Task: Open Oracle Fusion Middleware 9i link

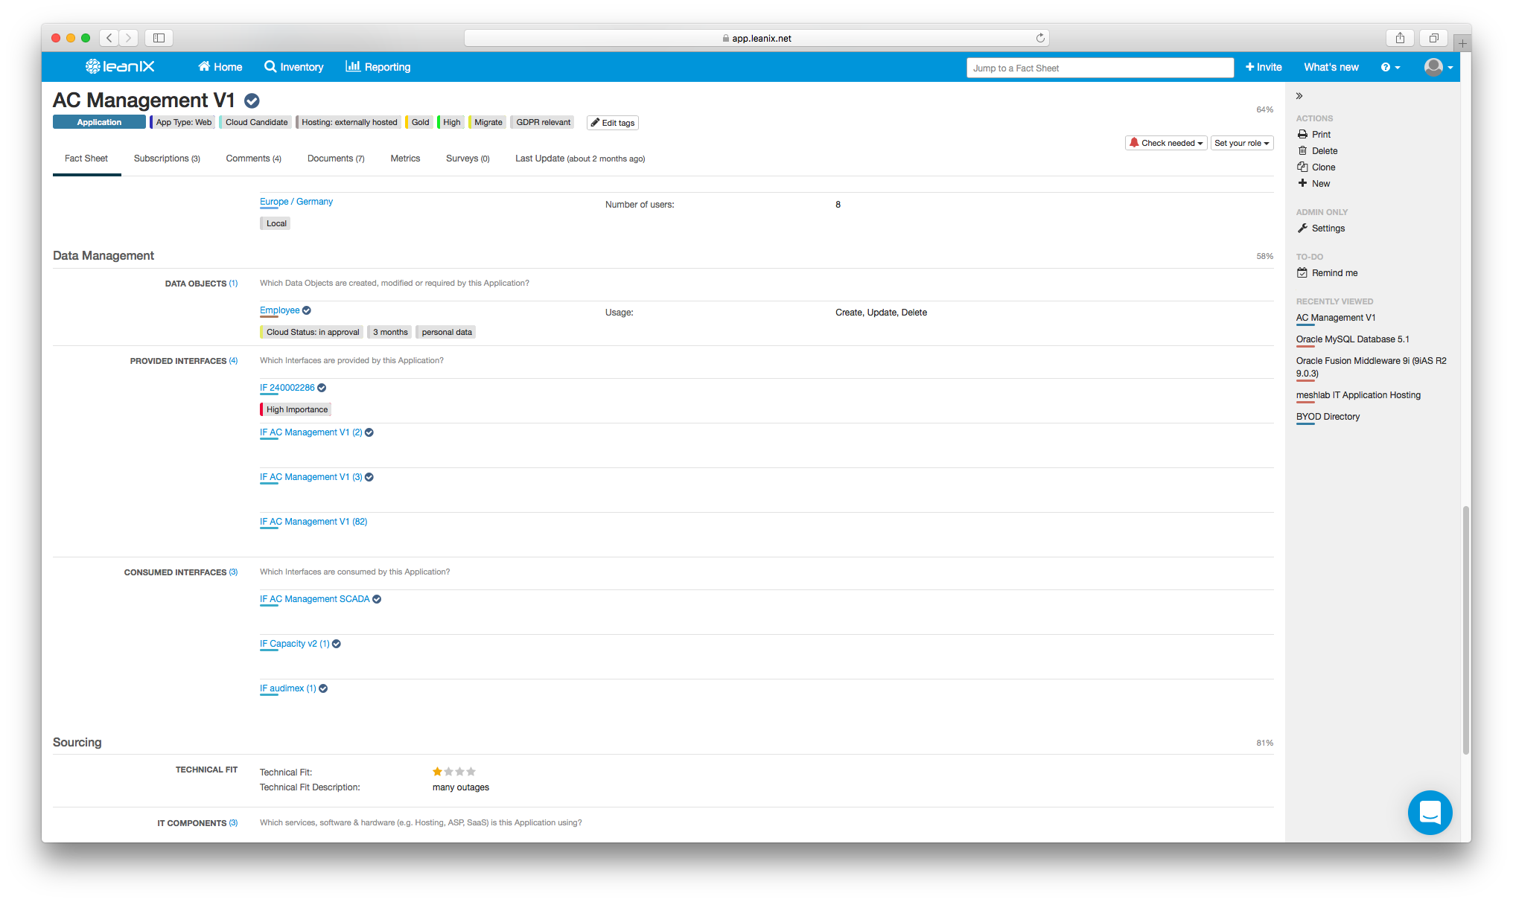Action: [1371, 367]
